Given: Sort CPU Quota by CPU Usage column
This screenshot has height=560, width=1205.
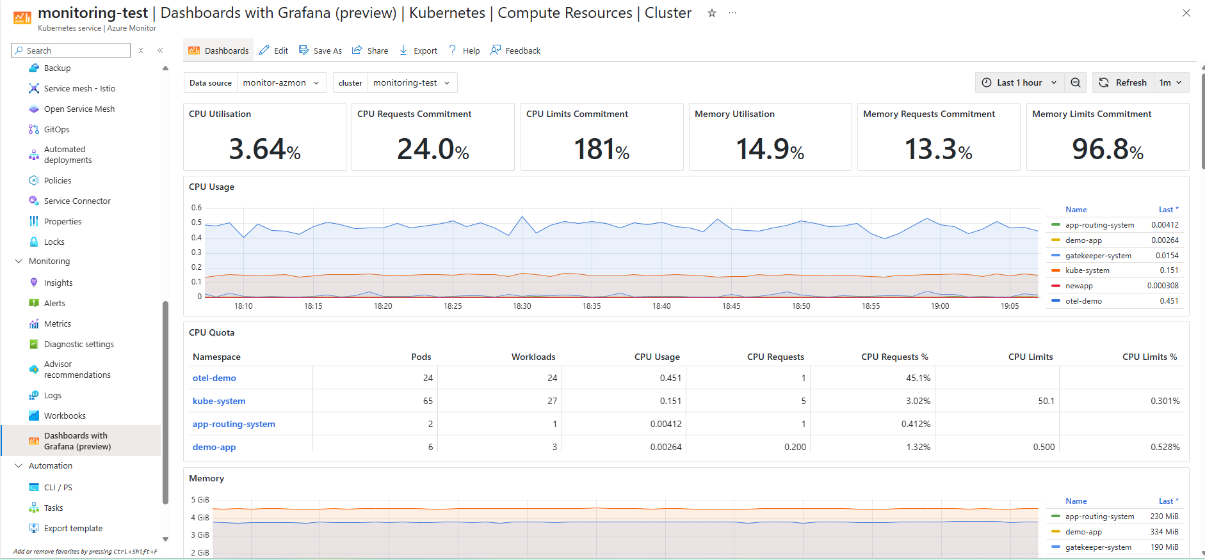Looking at the screenshot, I should (657, 357).
